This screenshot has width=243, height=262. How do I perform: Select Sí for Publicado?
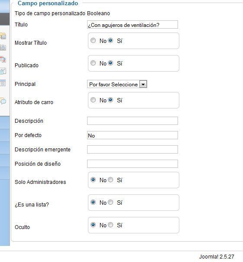click(x=110, y=63)
